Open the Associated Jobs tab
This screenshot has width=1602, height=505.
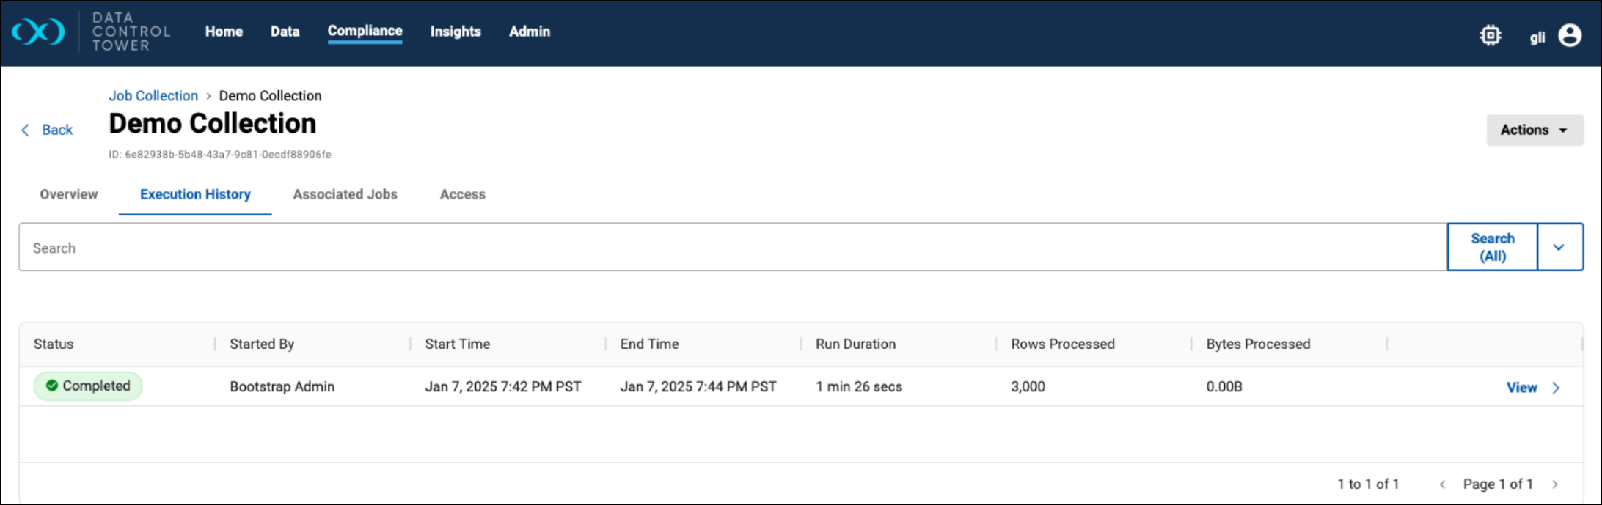pos(345,194)
